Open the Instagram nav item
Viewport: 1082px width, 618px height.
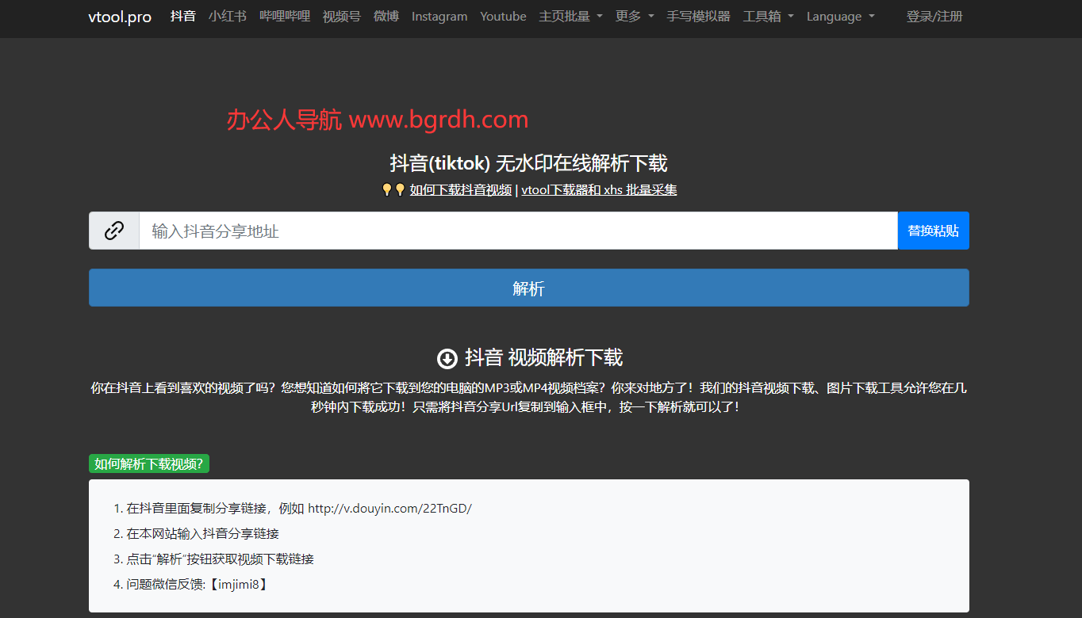click(439, 16)
